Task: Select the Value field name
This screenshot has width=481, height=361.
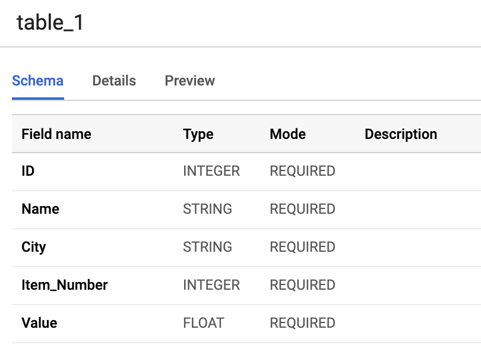Action: click(x=39, y=323)
